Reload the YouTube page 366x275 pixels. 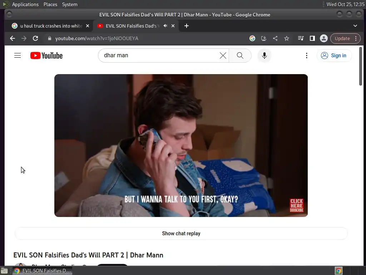pyautogui.click(x=35, y=38)
